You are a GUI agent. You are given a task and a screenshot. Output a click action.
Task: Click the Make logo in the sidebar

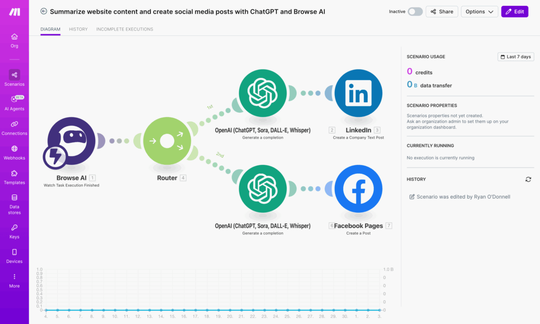14,12
